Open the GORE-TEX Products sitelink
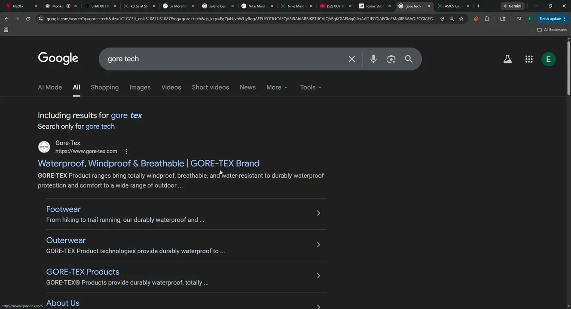 coord(82,272)
